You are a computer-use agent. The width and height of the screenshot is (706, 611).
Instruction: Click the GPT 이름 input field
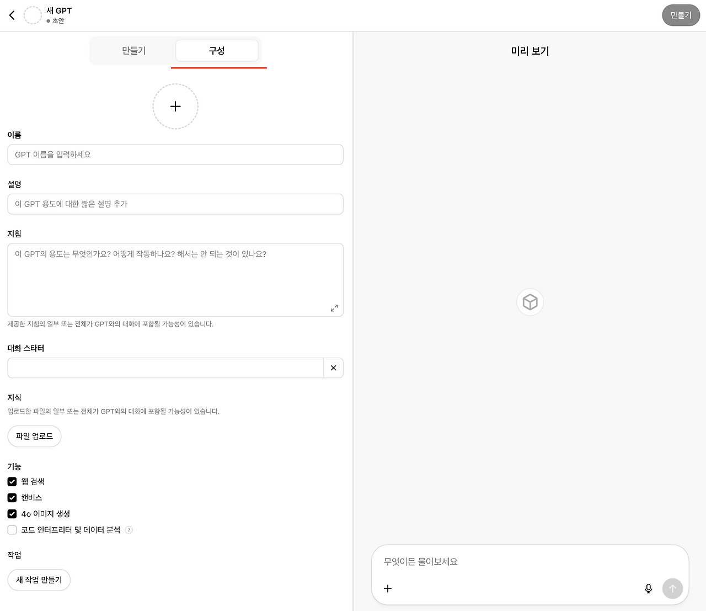point(175,155)
